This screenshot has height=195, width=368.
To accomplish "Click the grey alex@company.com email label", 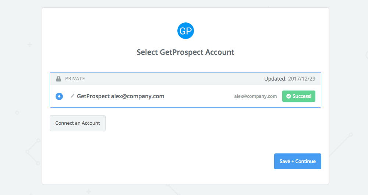I will coord(255,96).
